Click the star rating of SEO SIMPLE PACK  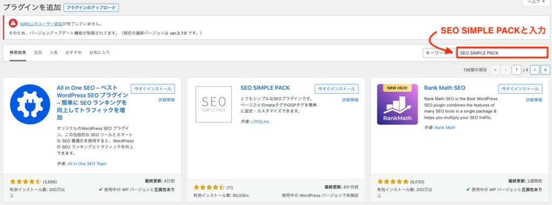[209, 187]
